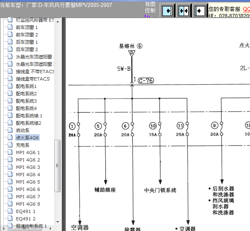250x231 pixels.
Task: Open MPI 4G6 3 diagram
Action: 28,167
